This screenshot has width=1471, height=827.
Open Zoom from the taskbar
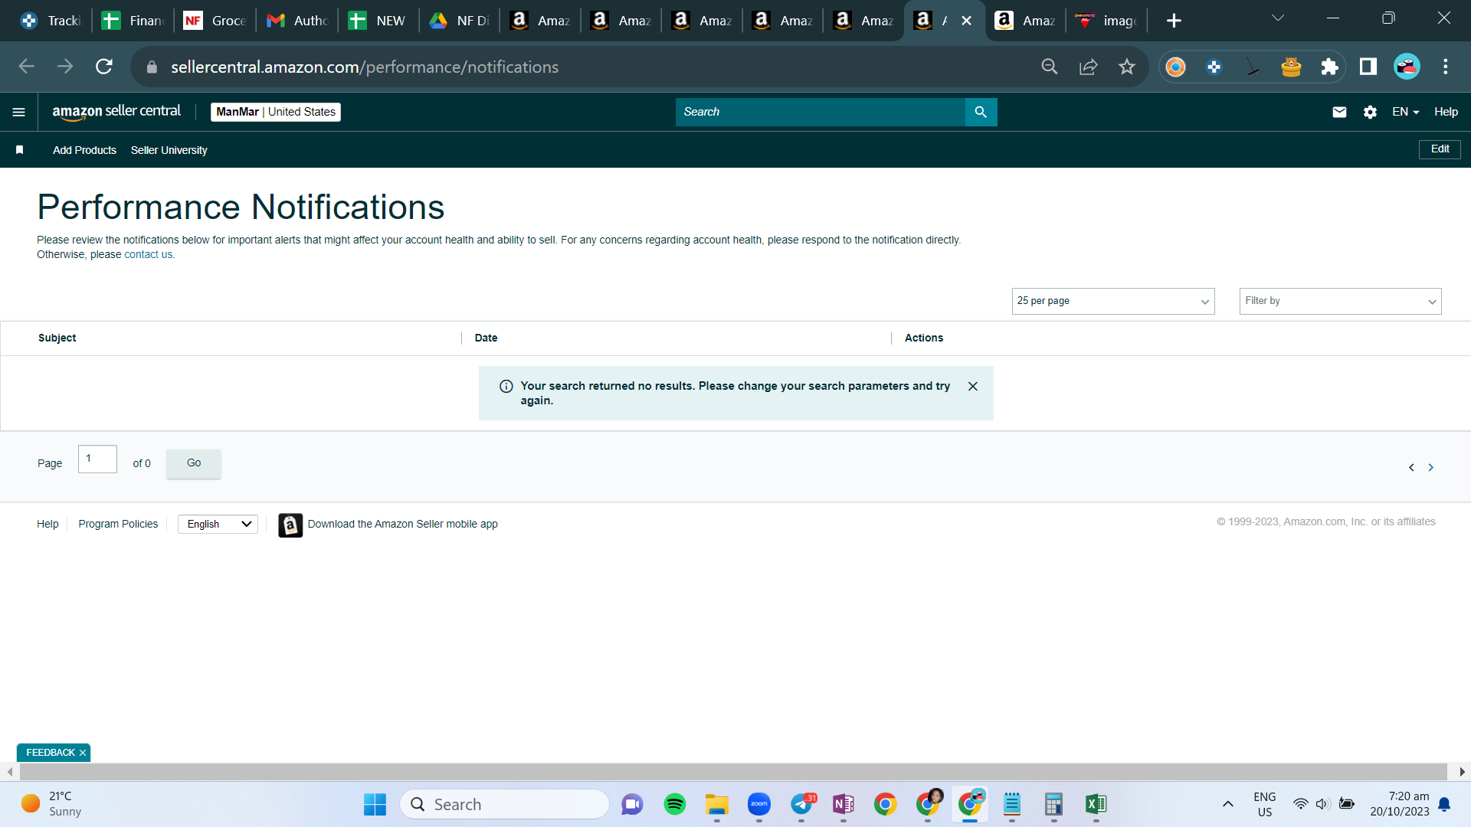point(759,804)
